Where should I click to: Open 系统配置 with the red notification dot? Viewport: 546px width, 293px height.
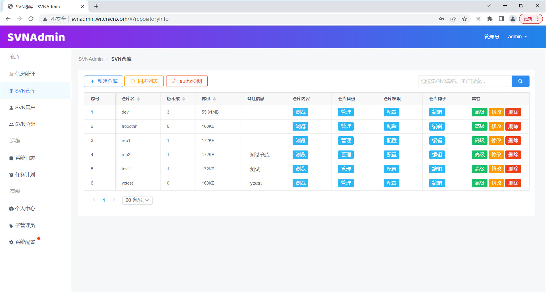[x=26, y=242]
